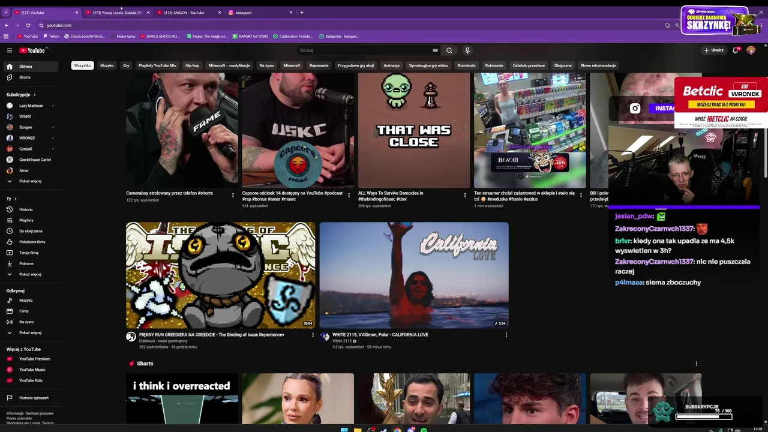The image size is (768, 432).
Task: Open Do obejrzenia watch later
Action: (x=31, y=231)
